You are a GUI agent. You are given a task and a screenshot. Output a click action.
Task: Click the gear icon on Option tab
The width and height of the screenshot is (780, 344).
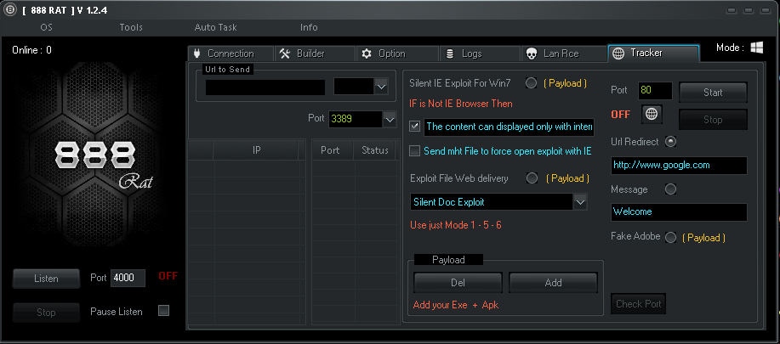tap(367, 54)
